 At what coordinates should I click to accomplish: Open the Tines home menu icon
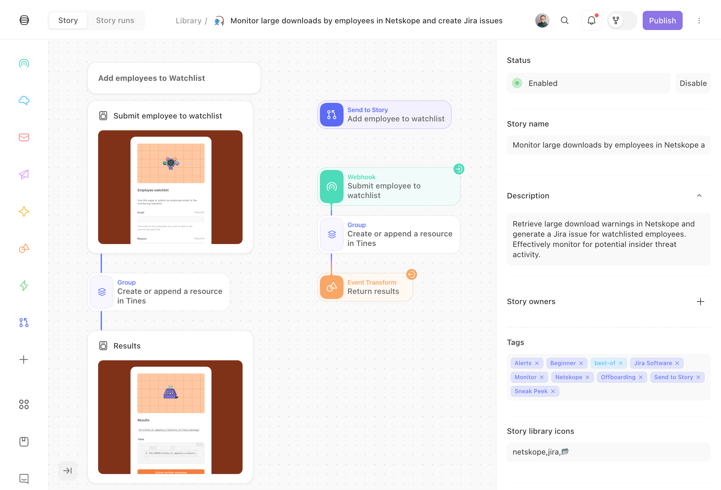[x=24, y=20]
